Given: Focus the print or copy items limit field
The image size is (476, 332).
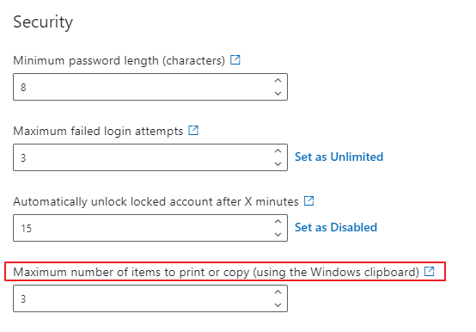Looking at the screenshot, I should coord(150,298).
